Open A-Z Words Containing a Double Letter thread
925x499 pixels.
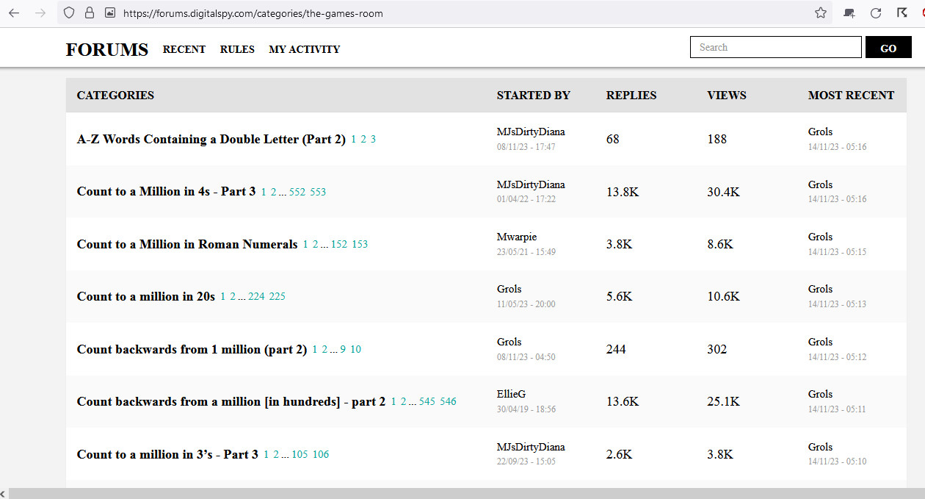211,139
